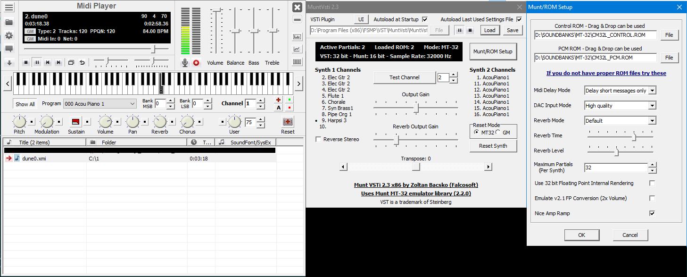This screenshot has width=687, height=277.
Task: Open Reverb Mode dropdown
Action: pos(620,120)
